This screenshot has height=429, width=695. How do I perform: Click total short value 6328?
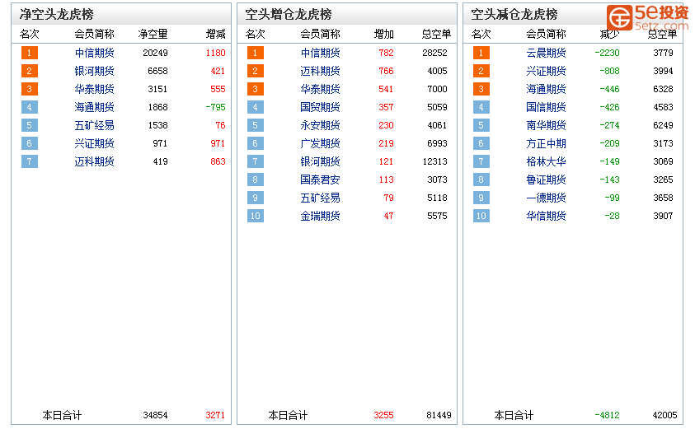pyautogui.click(x=663, y=90)
